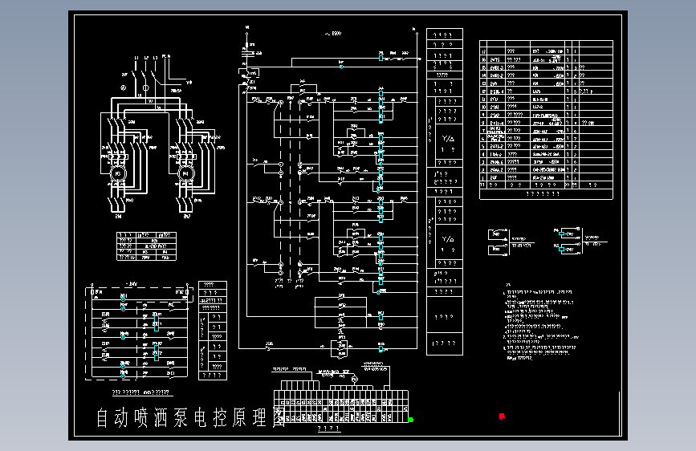Select the upper Y/△ label in function column
Screen dimensions: 696x451
[448, 139]
